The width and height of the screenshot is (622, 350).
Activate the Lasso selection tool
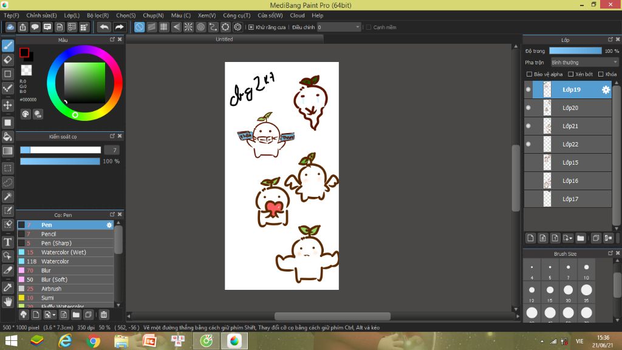(8, 182)
